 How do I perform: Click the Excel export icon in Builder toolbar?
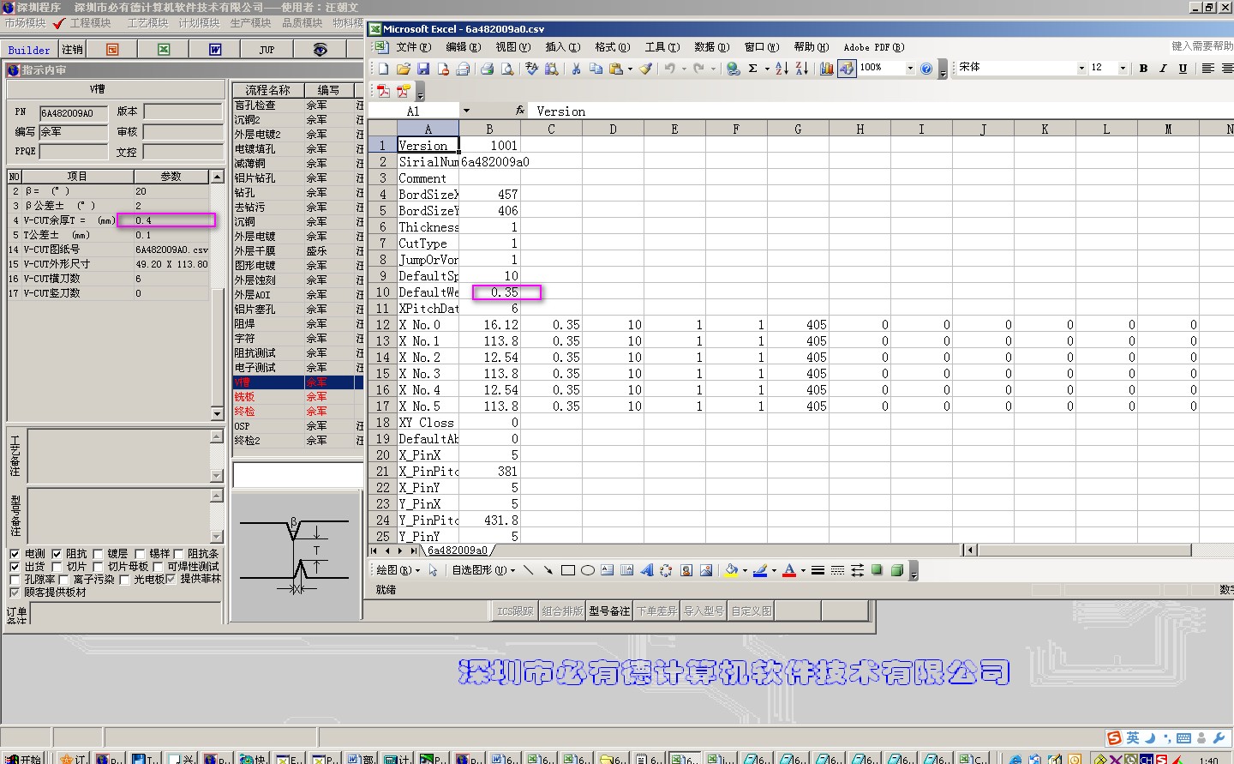point(164,50)
